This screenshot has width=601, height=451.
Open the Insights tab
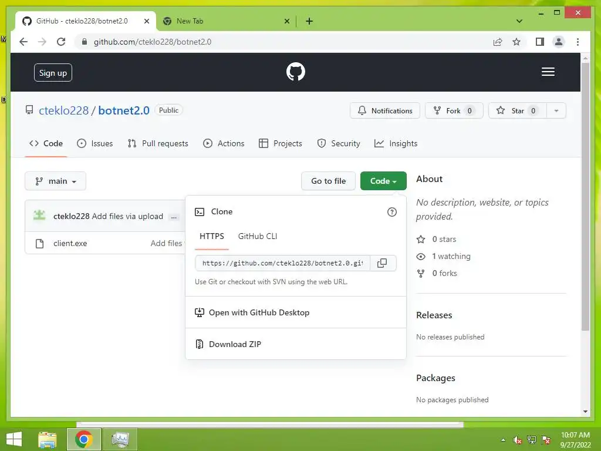396,143
